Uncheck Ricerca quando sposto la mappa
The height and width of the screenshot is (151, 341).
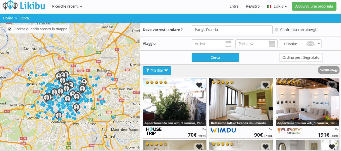coord(10,29)
